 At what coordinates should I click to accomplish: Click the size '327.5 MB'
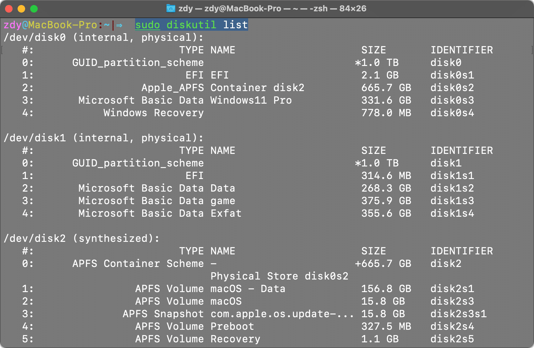click(x=386, y=327)
